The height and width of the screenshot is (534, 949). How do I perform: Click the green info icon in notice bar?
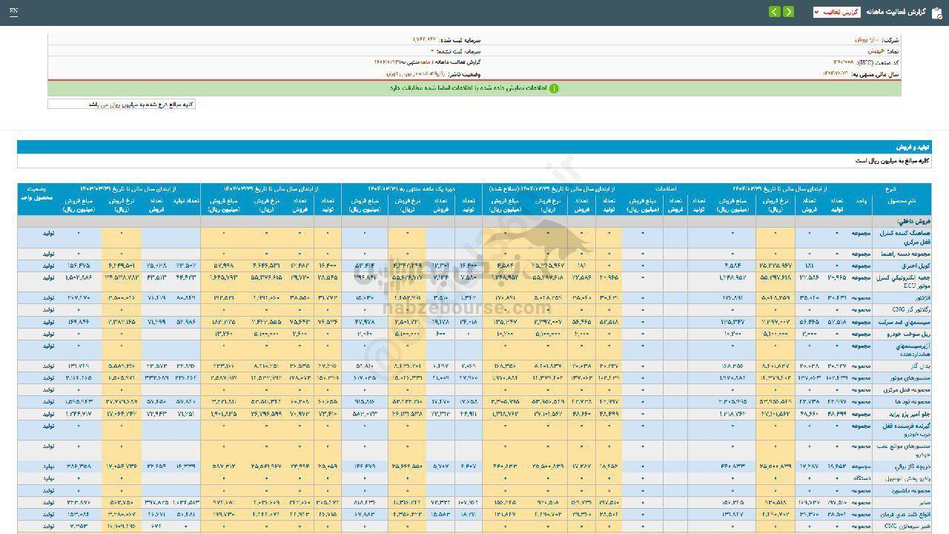pos(554,88)
